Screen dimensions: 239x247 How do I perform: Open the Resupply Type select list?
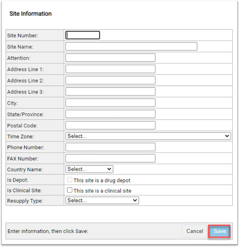pyautogui.click(x=102, y=200)
